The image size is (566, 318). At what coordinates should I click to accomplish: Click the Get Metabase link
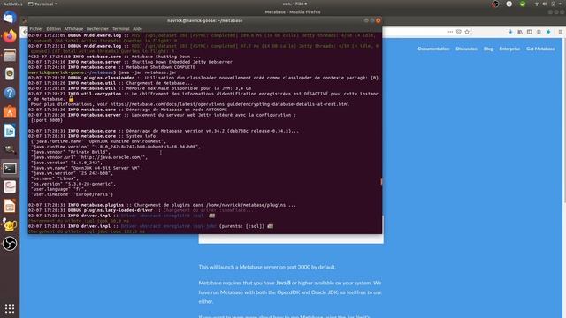click(540, 49)
